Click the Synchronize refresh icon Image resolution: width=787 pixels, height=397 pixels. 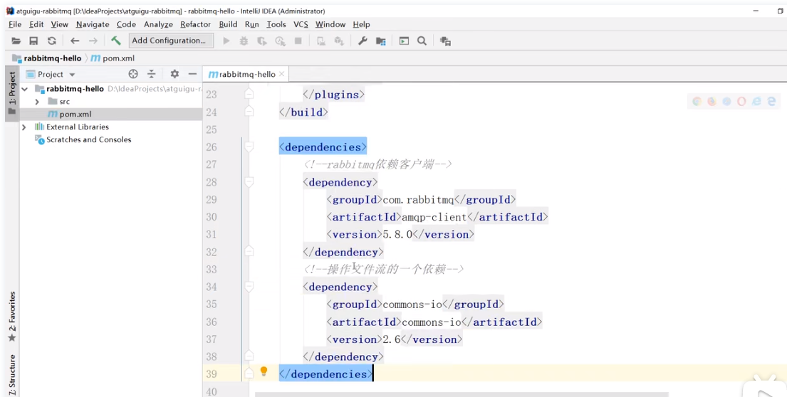52,41
